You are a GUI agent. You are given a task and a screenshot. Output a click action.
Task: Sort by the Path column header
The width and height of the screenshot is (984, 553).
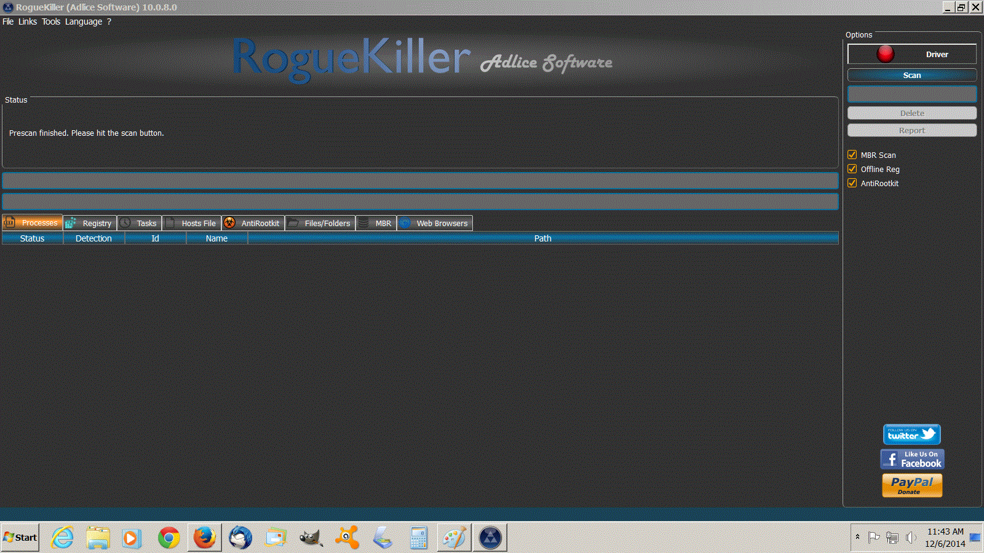pyautogui.click(x=543, y=238)
